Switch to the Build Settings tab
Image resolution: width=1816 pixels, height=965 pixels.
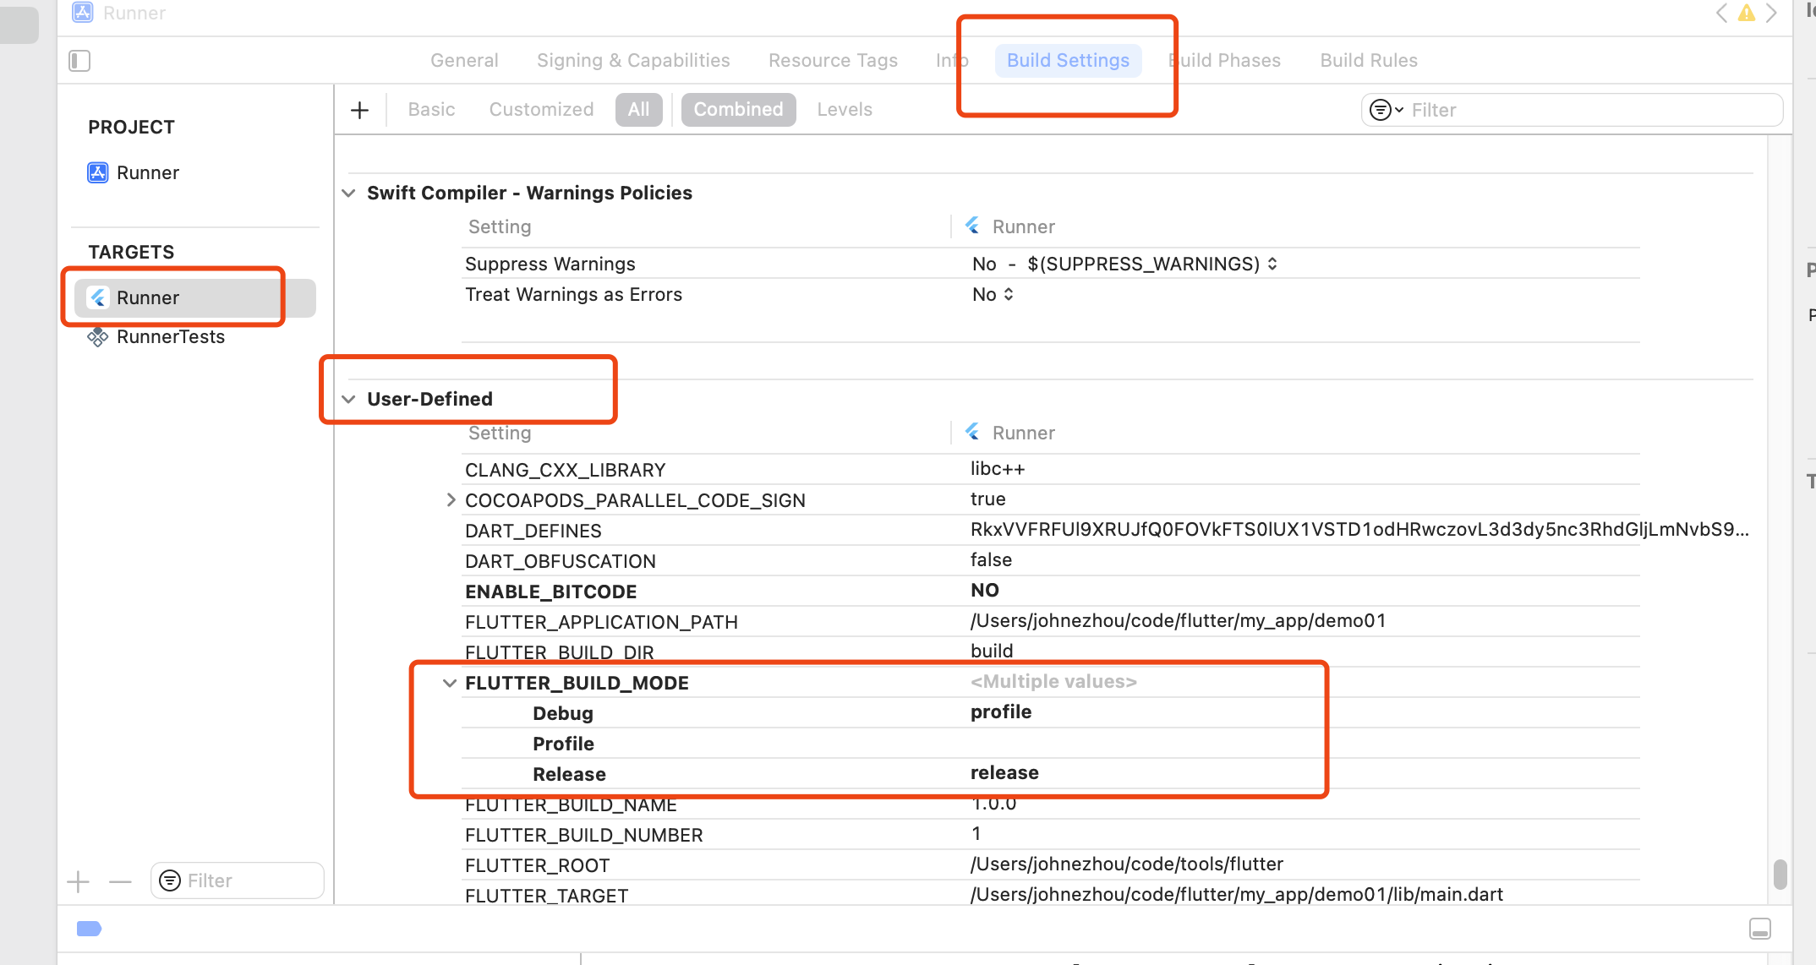[x=1068, y=60]
